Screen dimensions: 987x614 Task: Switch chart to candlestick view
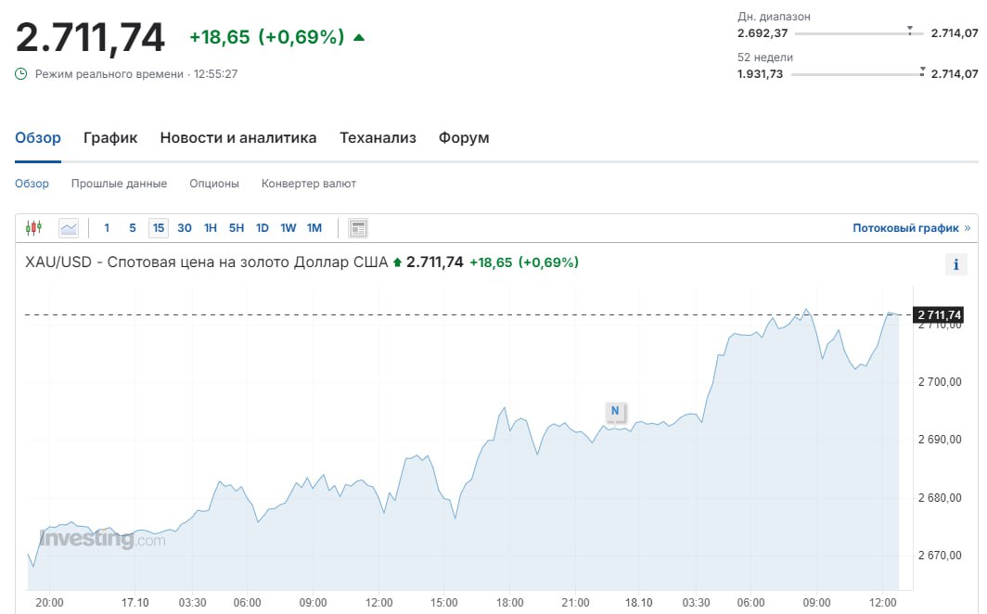34,228
